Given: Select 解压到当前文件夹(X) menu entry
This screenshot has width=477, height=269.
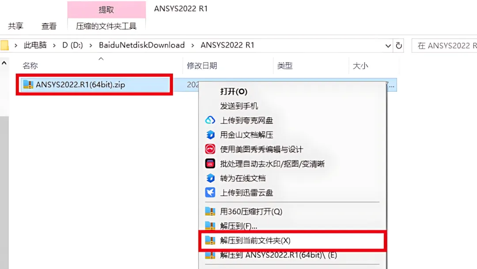Looking at the screenshot, I should [292, 240].
